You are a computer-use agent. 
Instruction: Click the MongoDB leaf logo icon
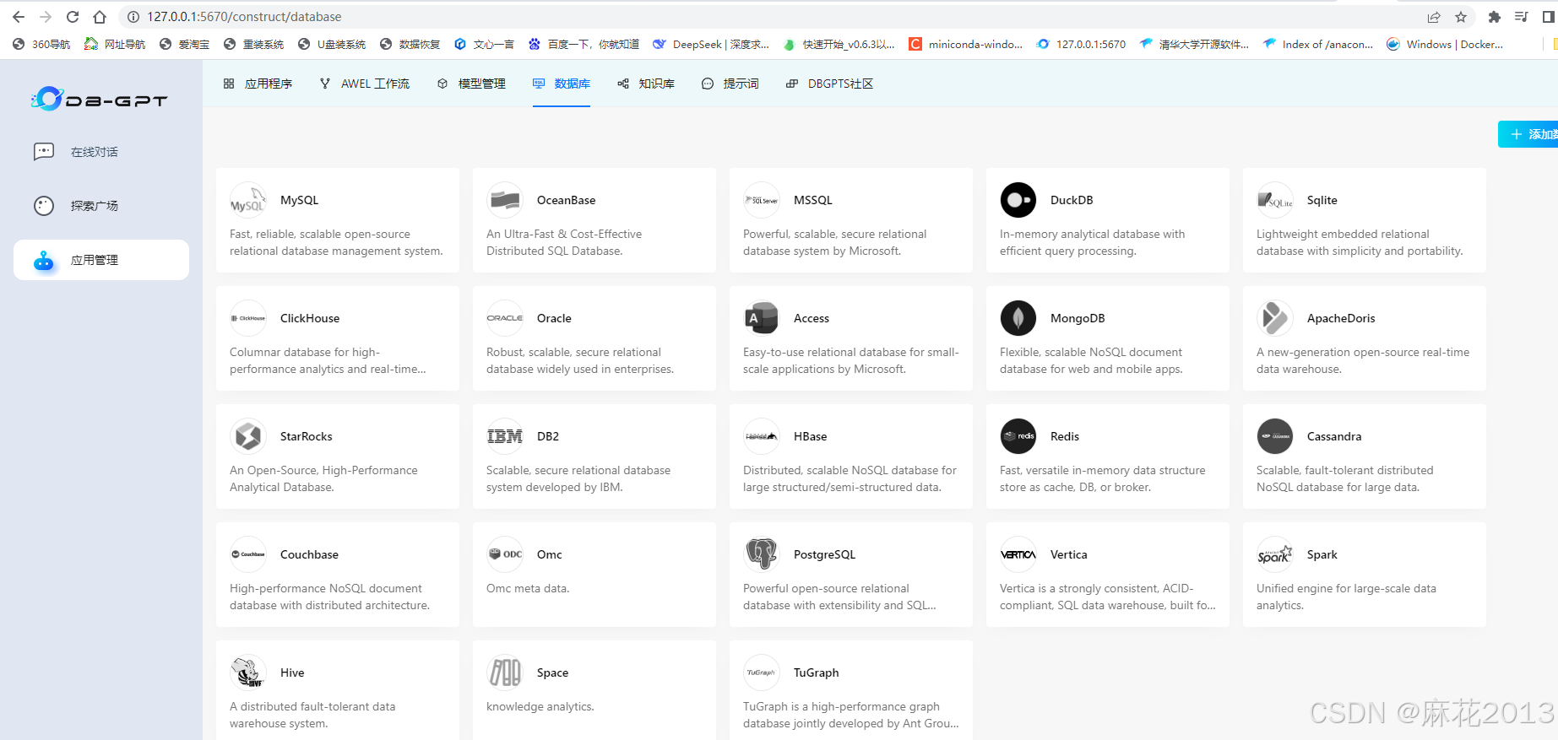click(1018, 318)
